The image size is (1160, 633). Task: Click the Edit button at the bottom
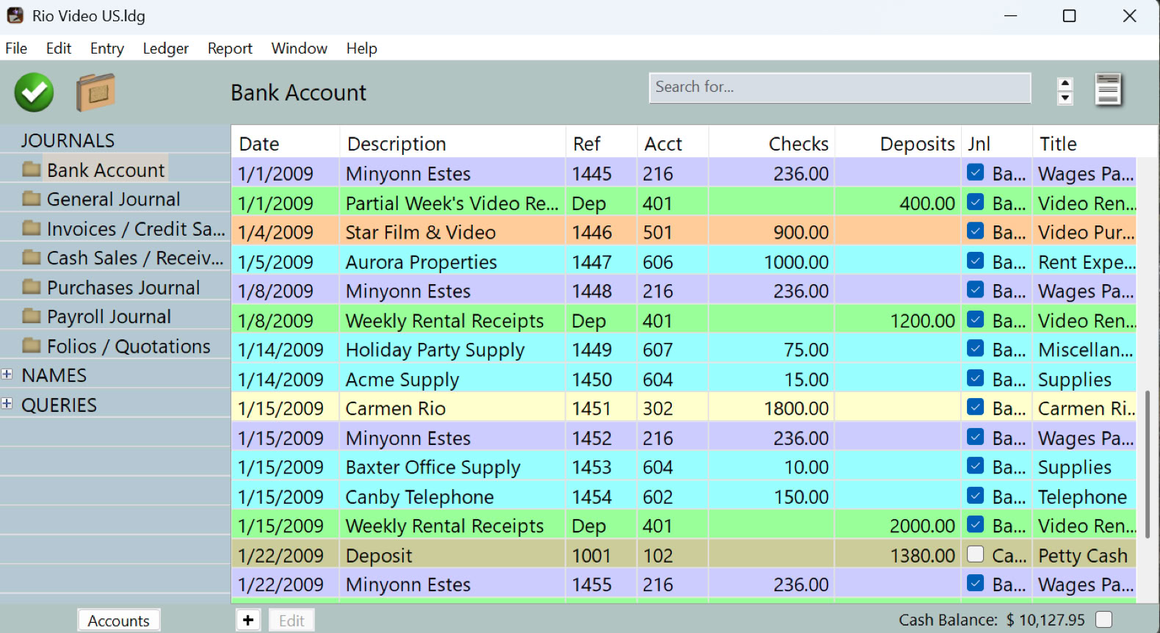coord(291,621)
